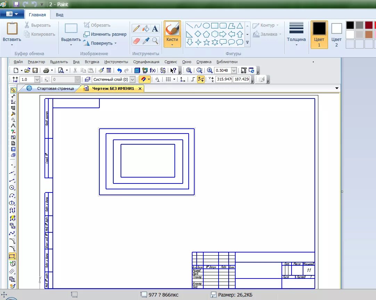Click the help pointer question icon
The width and height of the screenshot is (376, 300).
click(x=173, y=70)
